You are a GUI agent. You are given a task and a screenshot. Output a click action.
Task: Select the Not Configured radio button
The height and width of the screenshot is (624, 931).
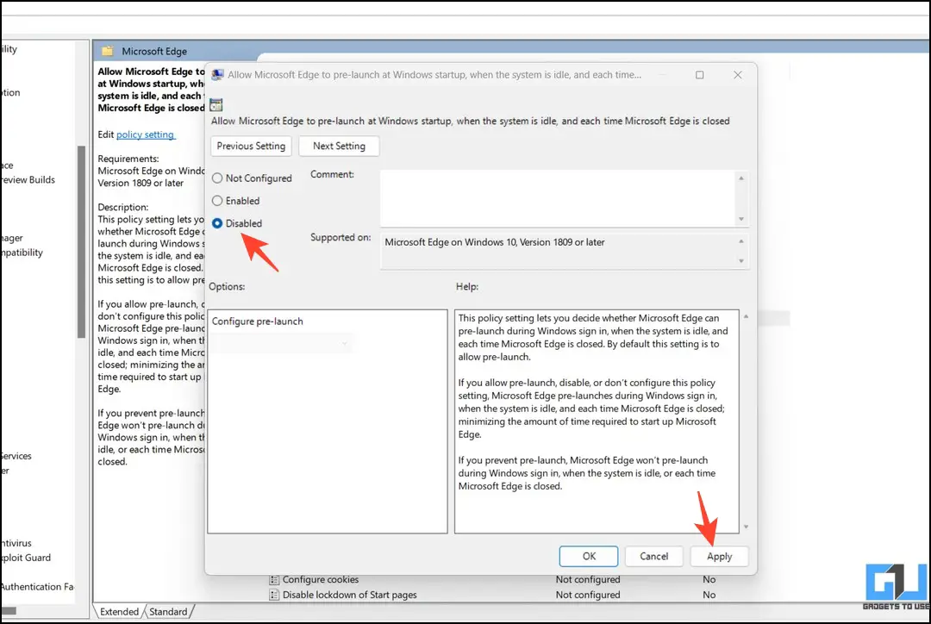pyautogui.click(x=216, y=178)
